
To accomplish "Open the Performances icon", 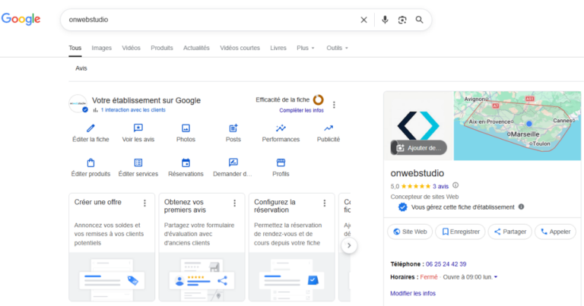I will [281, 128].
